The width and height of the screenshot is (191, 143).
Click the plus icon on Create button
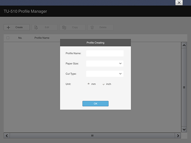[x=8, y=27]
